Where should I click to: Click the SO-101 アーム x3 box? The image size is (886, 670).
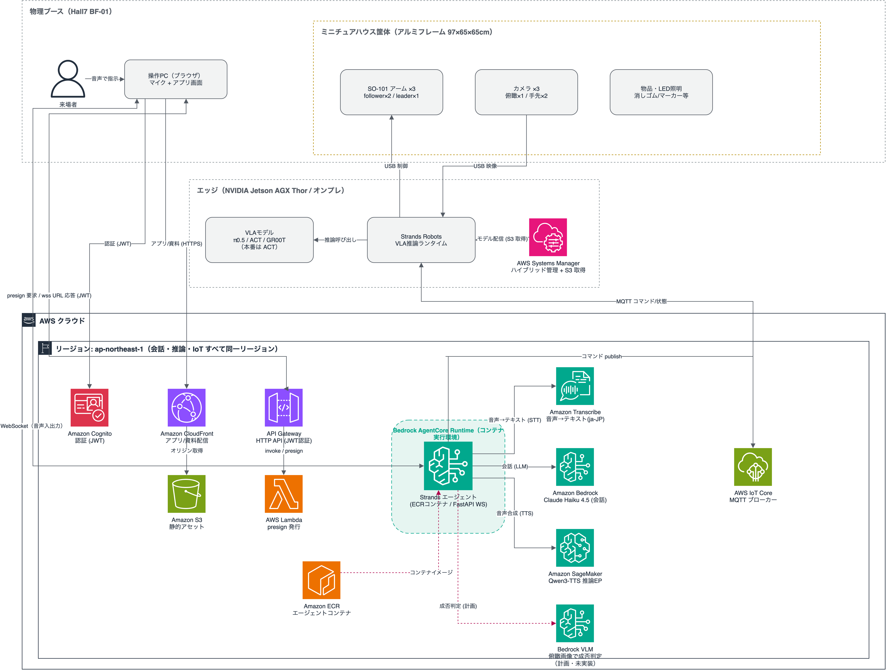pyautogui.click(x=391, y=92)
